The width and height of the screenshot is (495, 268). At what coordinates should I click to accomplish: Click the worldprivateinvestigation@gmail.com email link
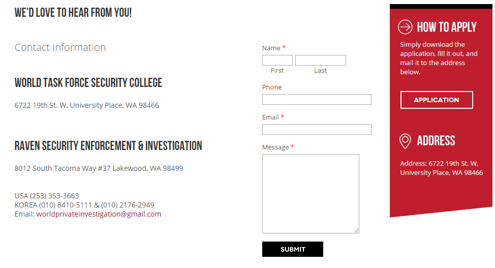(99, 214)
